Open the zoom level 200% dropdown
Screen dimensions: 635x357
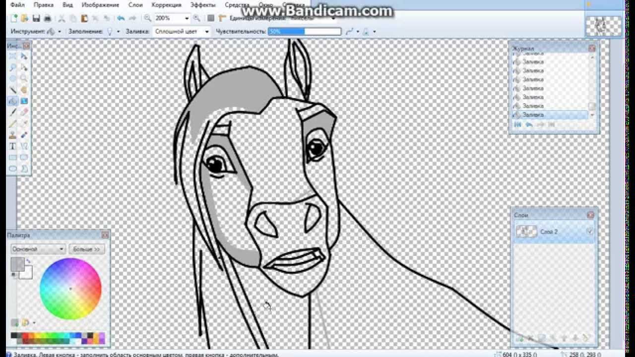[187, 18]
